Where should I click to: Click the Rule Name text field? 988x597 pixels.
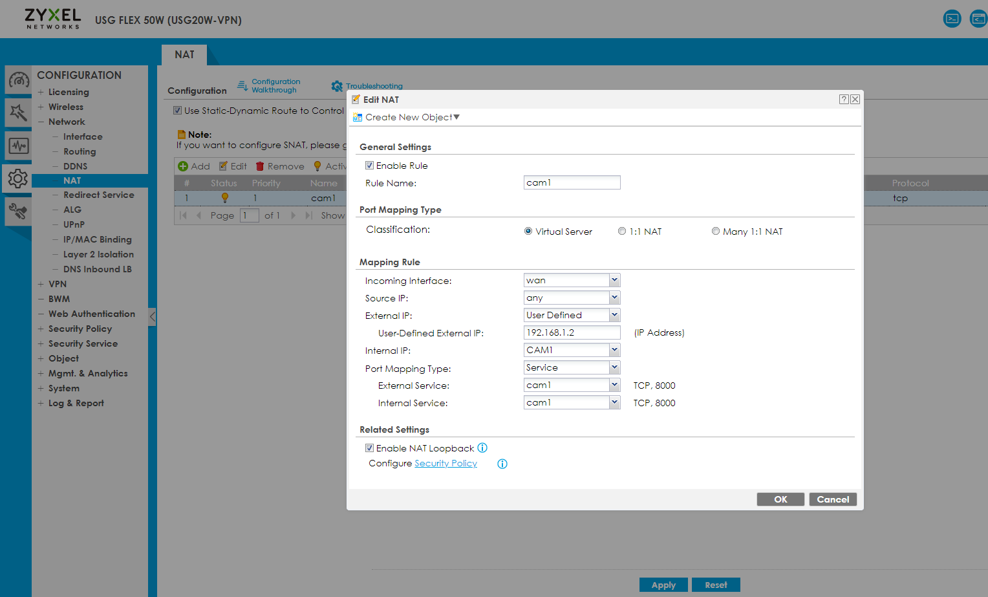coord(572,183)
